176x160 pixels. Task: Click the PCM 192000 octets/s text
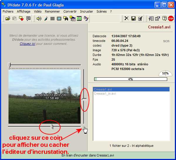[128, 69]
